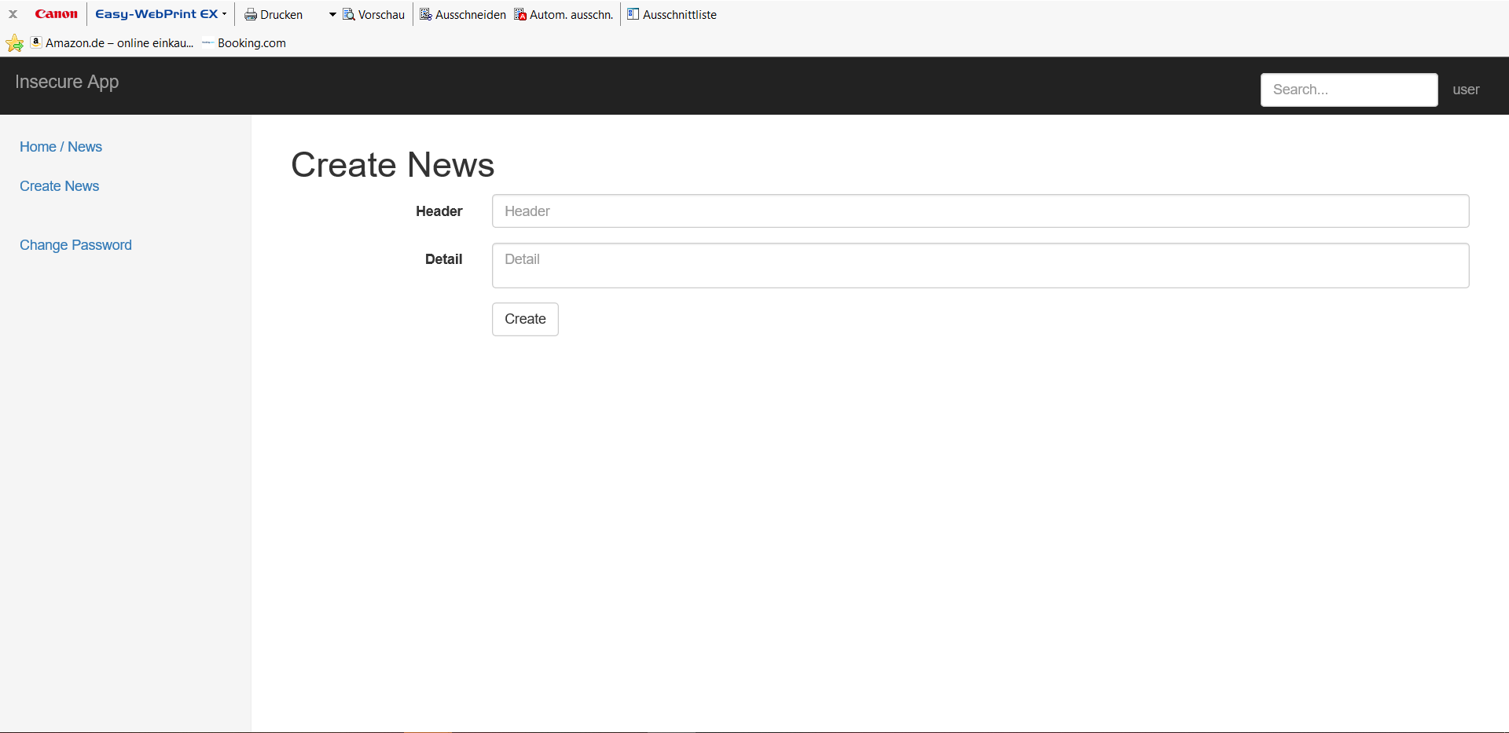Navigate to Home / News
The image size is (1509, 733).
61,147
